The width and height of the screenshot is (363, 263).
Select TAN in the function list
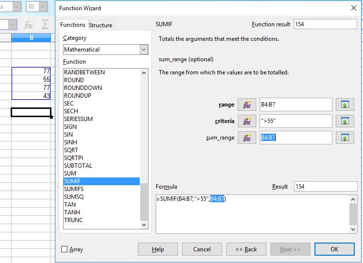(x=101, y=204)
